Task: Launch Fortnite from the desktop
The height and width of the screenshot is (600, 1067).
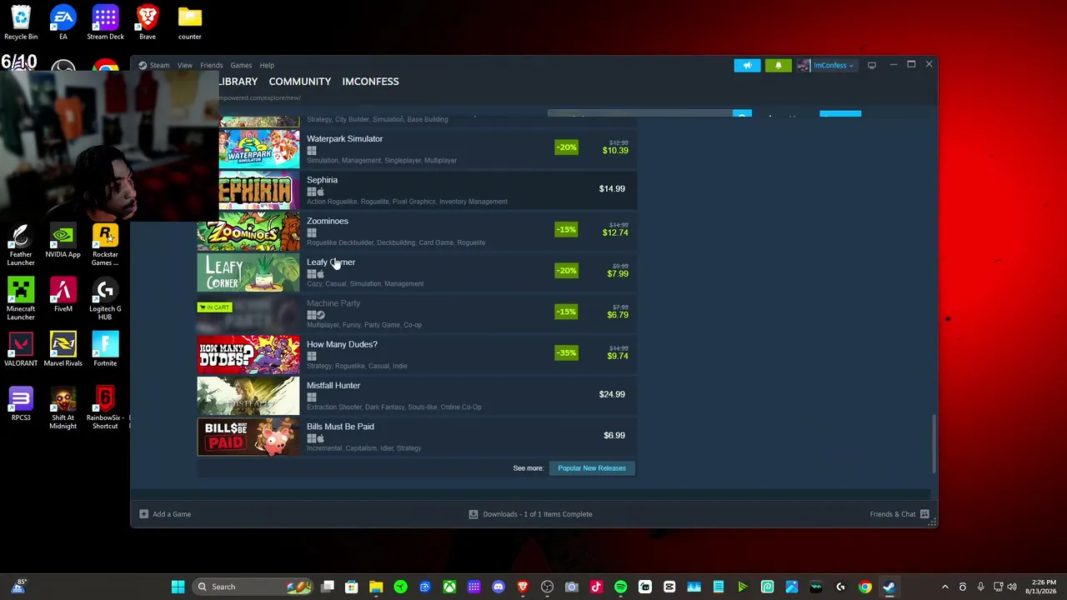Action: (x=105, y=350)
